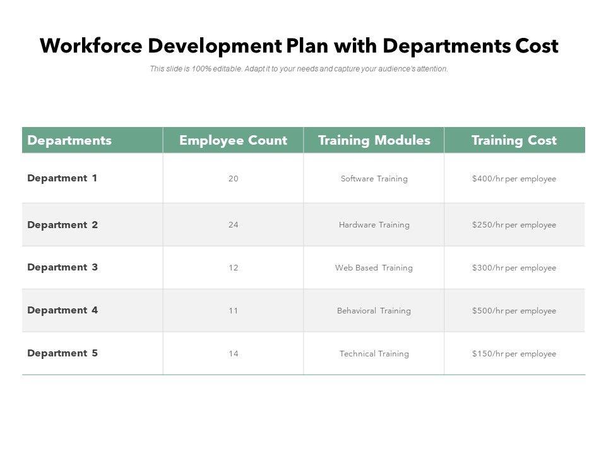
Task: Click the Department 3 row label
Action: [x=62, y=267]
